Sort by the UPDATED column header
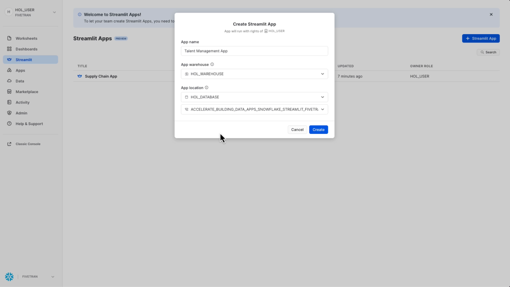This screenshot has width=510, height=287. (346, 66)
